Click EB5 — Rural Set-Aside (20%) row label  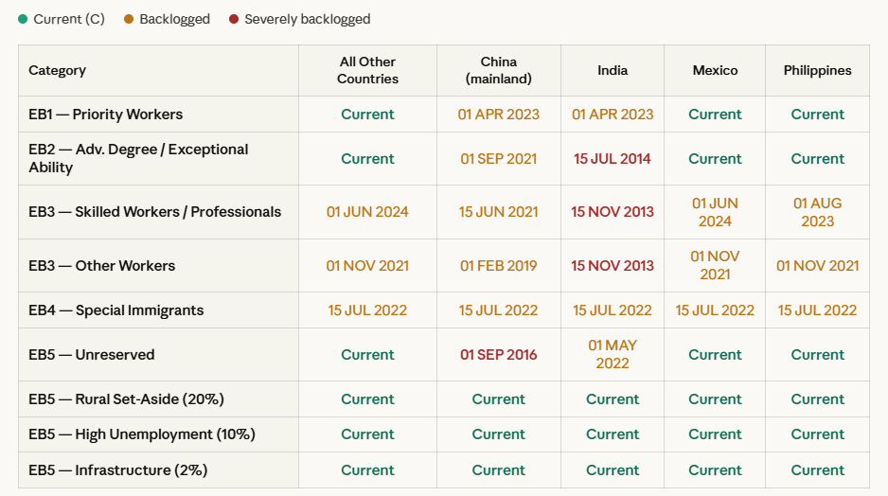(x=127, y=399)
